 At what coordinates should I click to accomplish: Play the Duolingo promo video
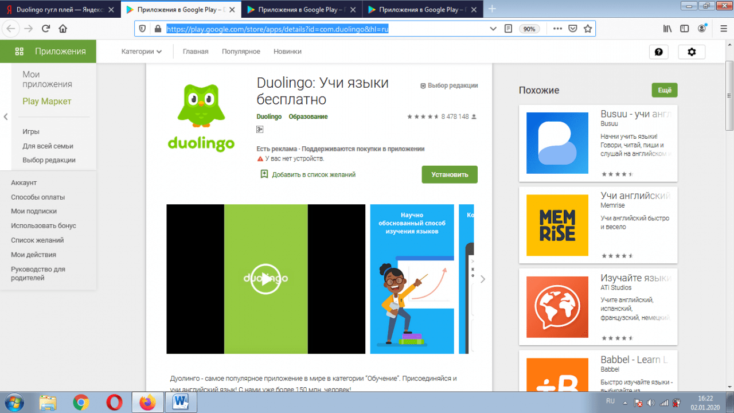point(266,279)
